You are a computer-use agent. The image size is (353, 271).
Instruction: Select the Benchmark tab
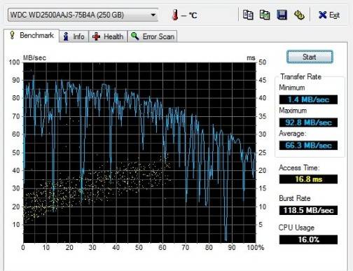point(32,36)
